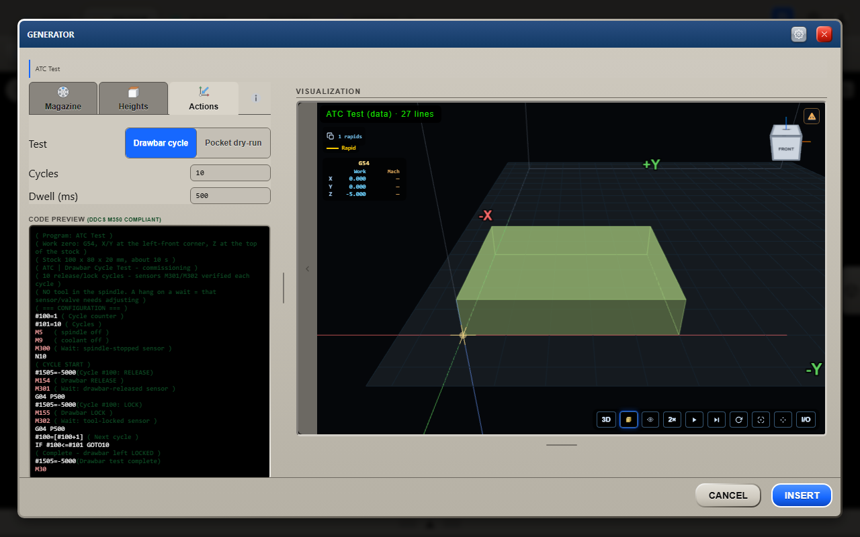Click the 'N10' line in code preview

pos(40,356)
